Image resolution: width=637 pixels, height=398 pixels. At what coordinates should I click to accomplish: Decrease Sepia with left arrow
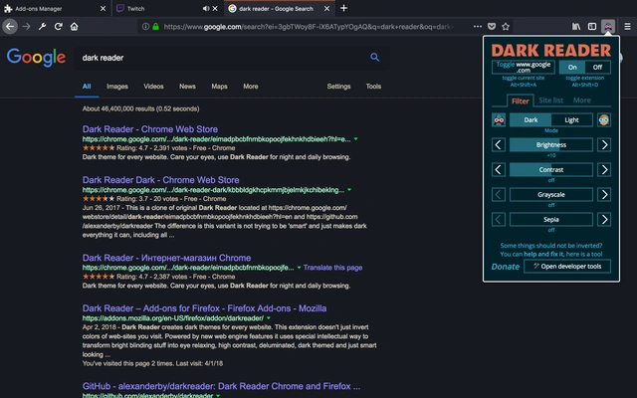499,219
